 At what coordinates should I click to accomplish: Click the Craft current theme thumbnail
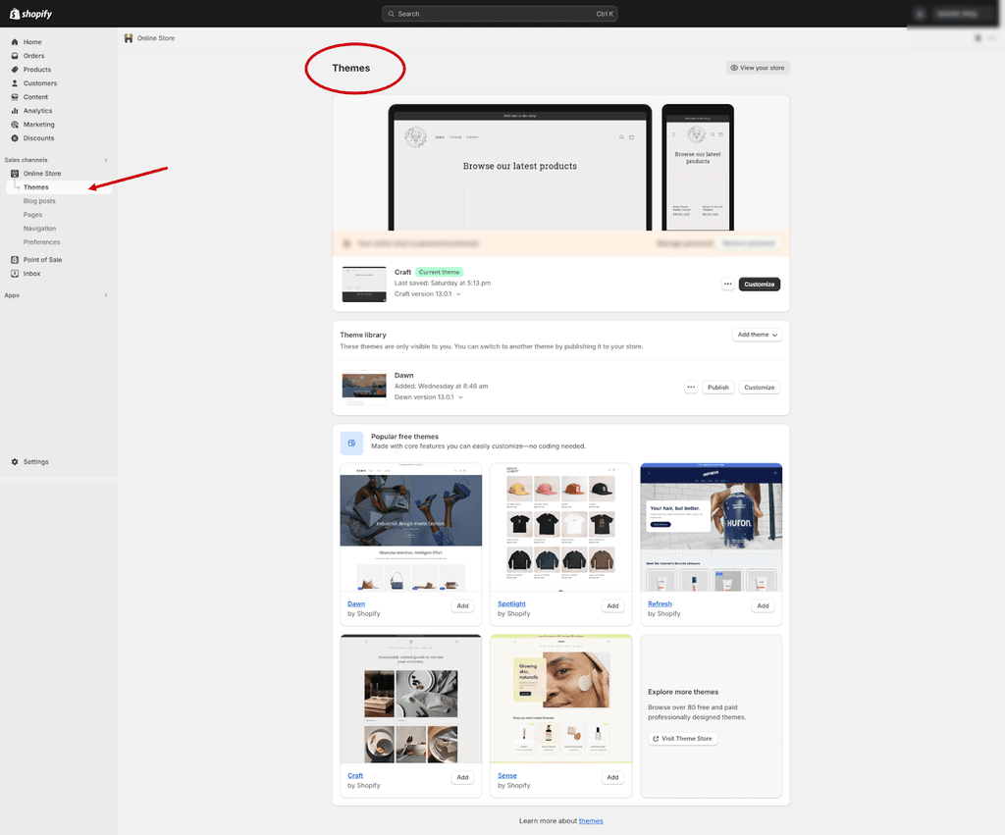tap(364, 284)
